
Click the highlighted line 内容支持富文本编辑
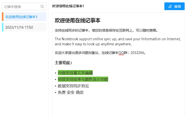click(75, 73)
